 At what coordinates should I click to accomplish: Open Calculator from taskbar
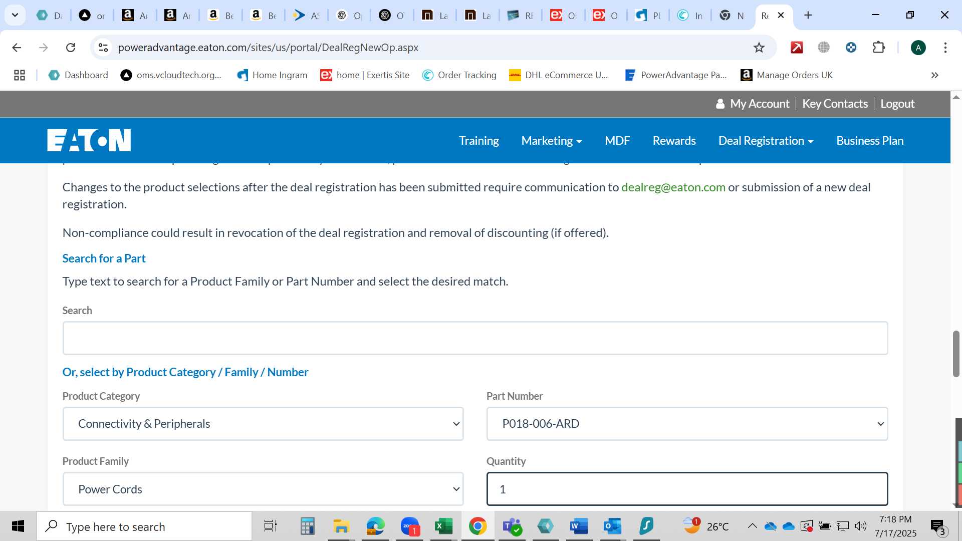pos(307,526)
